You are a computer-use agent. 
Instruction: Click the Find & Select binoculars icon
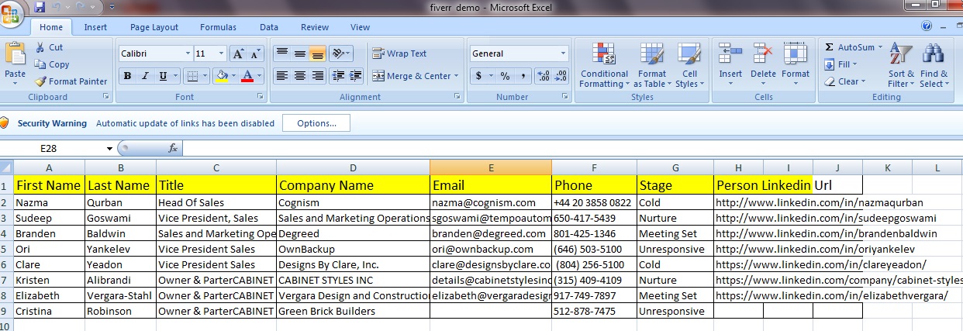pyautogui.click(x=934, y=54)
